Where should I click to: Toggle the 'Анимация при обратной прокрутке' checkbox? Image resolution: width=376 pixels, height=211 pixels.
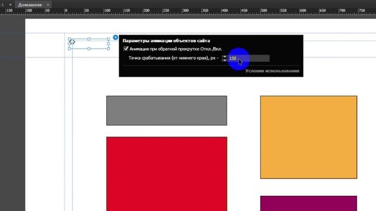pos(126,49)
